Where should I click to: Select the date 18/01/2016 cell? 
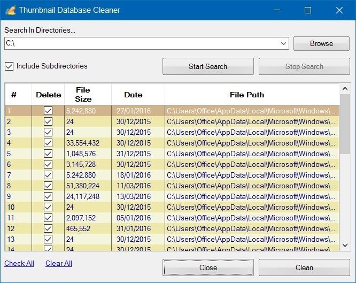tap(138, 175)
